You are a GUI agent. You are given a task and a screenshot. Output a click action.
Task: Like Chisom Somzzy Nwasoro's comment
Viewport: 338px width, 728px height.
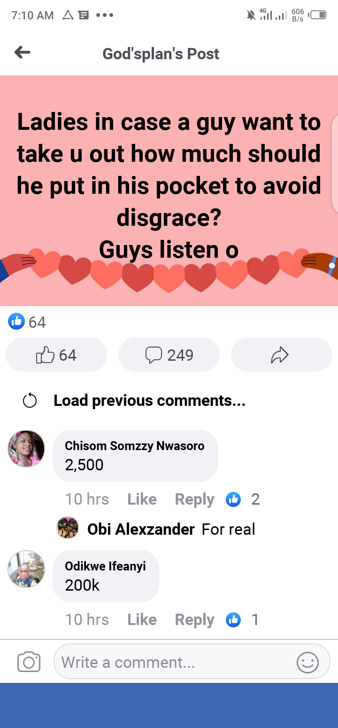click(x=142, y=499)
